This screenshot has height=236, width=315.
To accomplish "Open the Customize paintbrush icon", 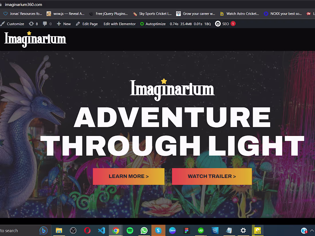I will (x=3, y=24).
